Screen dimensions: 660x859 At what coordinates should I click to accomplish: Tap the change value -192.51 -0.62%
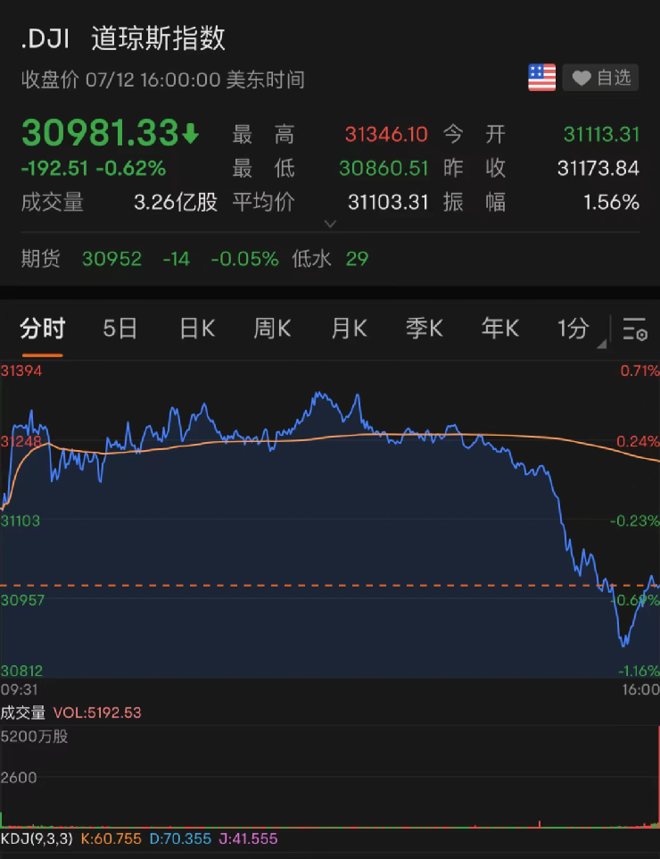[93, 168]
